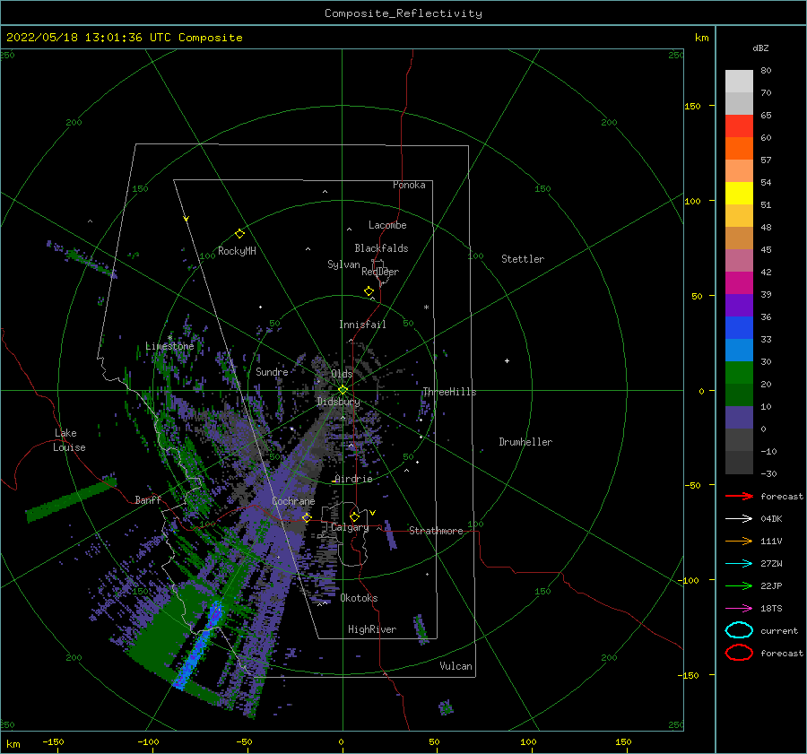This screenshot has height=754, width=807.
Task: Click the Lacombe town label
Action: point(387,225)
